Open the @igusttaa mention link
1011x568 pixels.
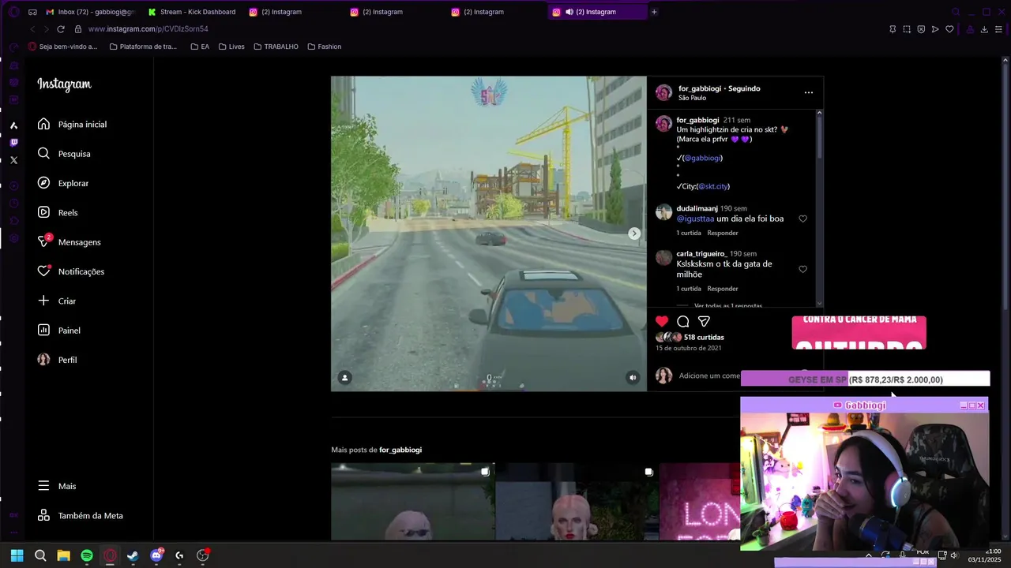tap(695, 219)
